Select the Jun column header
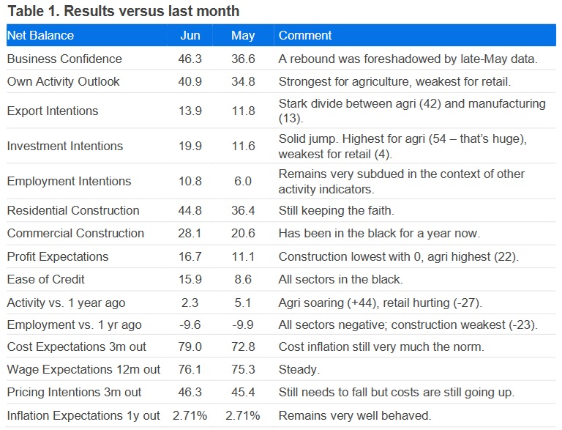Viewport: 562px width, 430px height. point(191,35)
